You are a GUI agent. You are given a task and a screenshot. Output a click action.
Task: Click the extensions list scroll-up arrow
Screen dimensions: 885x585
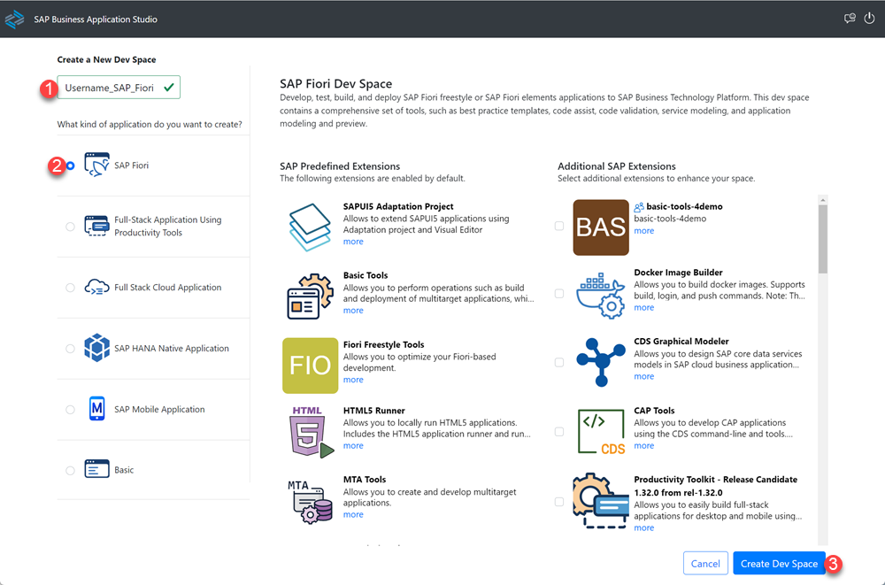pyautogui.click(x=823, y=200)
